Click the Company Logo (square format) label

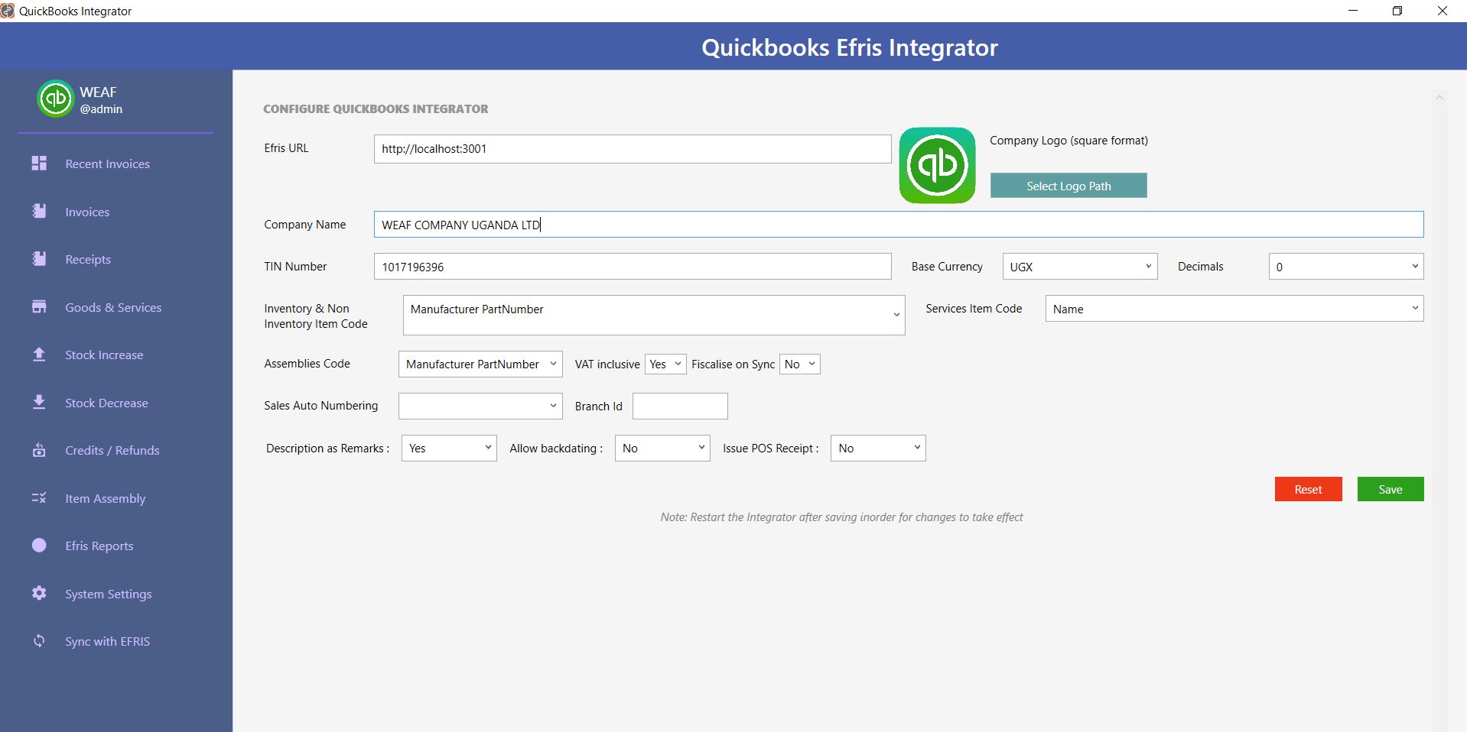pos(1069,141)
